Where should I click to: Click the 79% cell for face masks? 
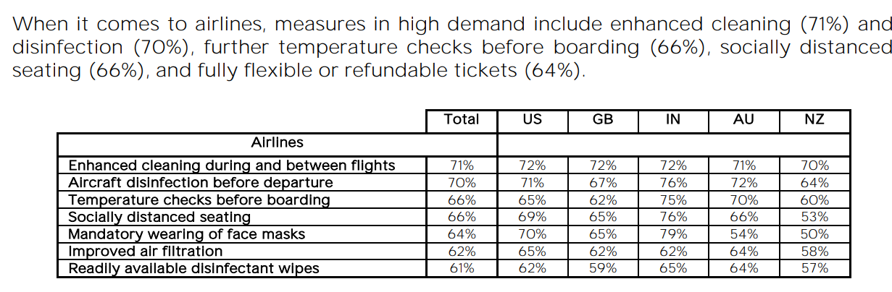[672, 234]
